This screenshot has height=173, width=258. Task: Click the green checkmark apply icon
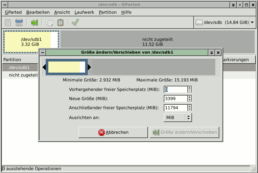(x=75, y=23)
